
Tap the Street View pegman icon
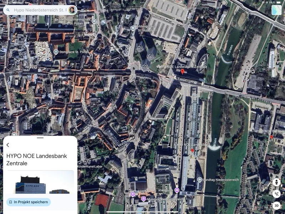(x=276, y=182)
